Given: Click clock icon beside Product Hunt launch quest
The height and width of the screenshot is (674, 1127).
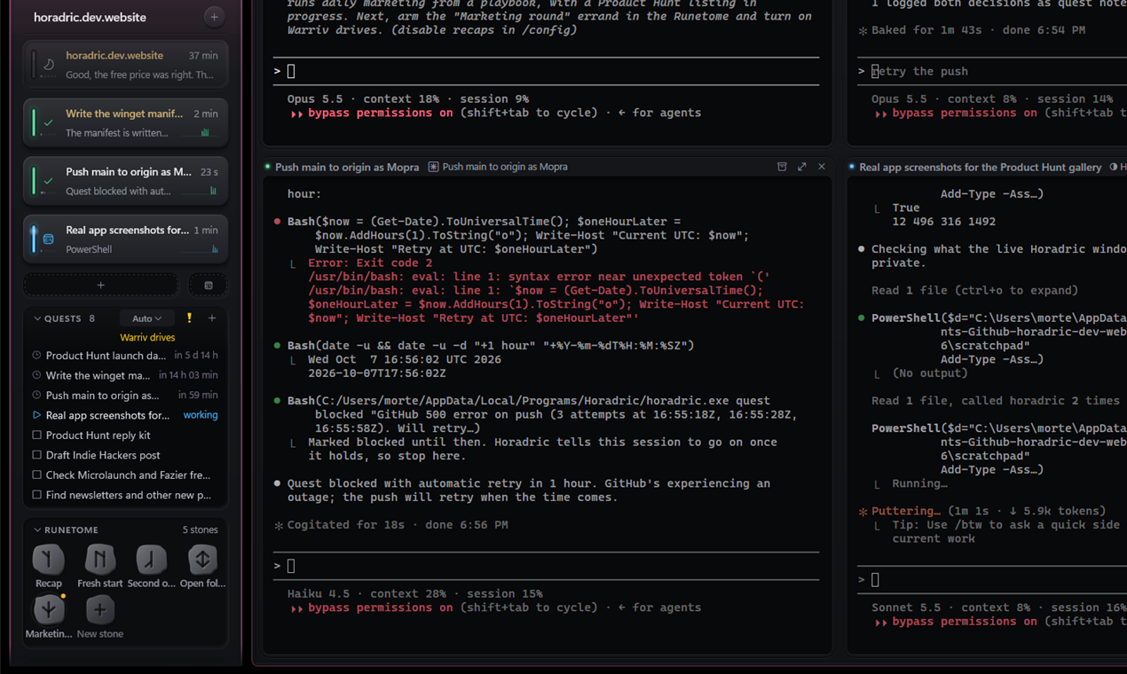Looking at the screenshot, I should pos(36,355).
